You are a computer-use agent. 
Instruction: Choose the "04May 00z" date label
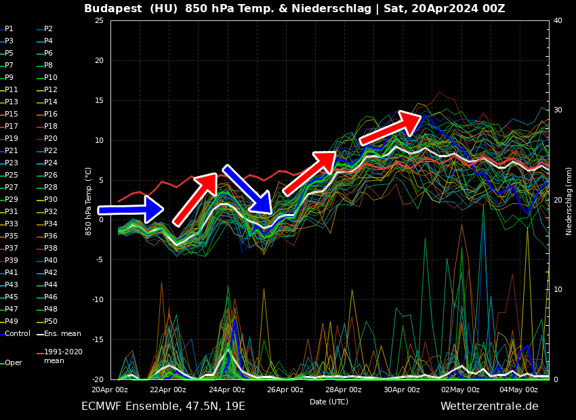point(518,390)
